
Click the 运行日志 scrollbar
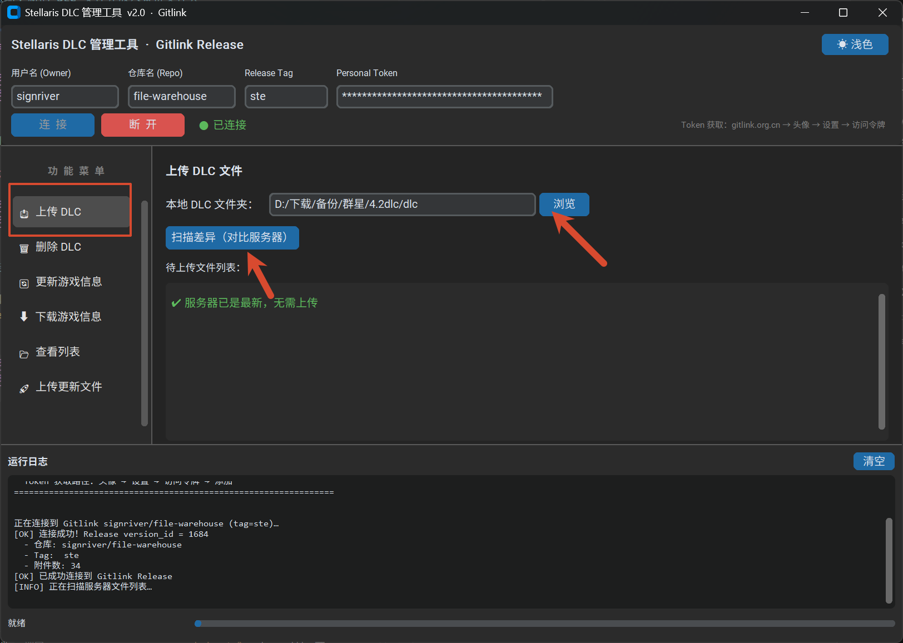coord(889,560)
